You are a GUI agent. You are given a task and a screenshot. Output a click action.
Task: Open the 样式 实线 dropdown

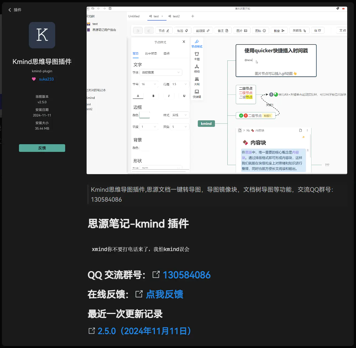click(x=180, y=115)
